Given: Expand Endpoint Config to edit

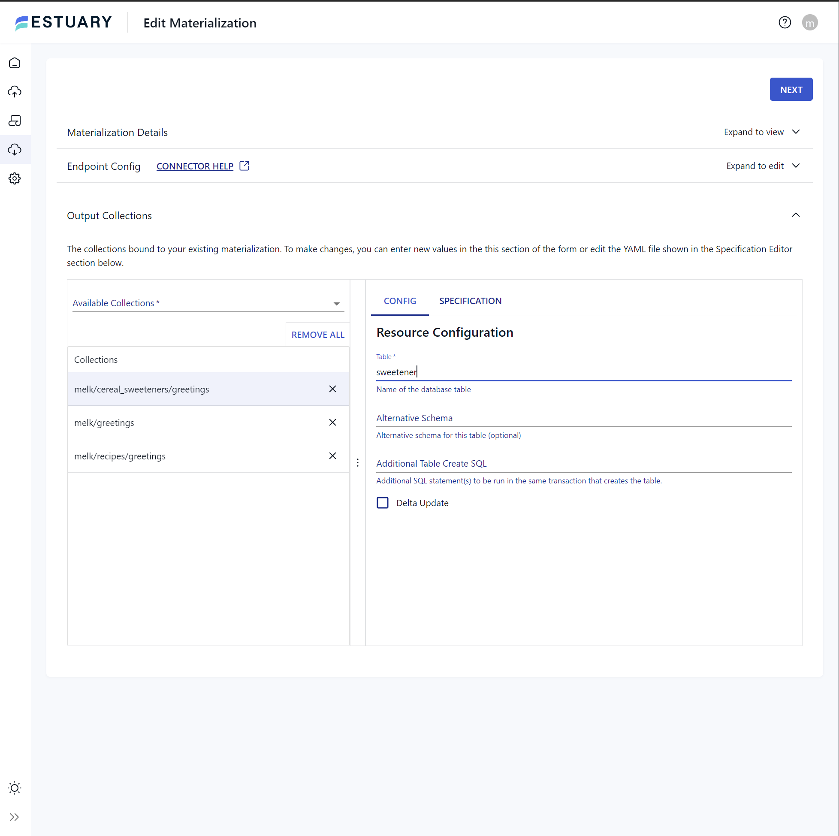Looking at the screenshot, I should (x=763, y=166).
